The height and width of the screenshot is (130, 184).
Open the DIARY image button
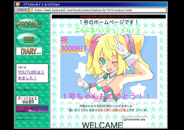point(29,51)
